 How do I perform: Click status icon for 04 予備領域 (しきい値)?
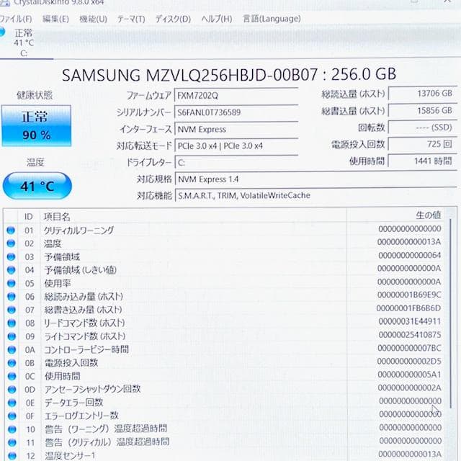pos(12,270)
